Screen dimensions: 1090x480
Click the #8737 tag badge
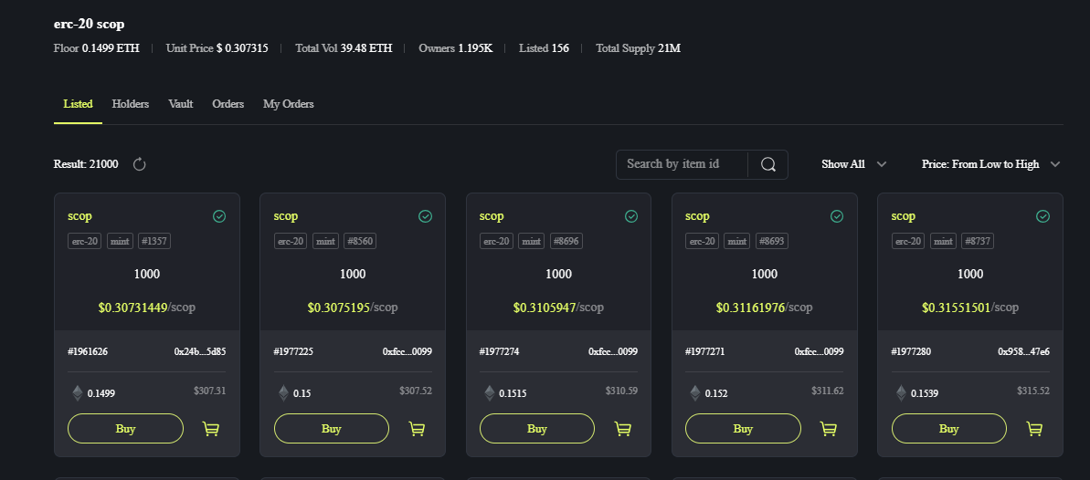click(x=978, y=241)
